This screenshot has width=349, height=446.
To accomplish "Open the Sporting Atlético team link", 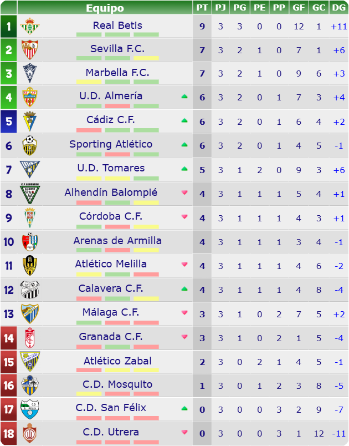I will coord(111,144).
